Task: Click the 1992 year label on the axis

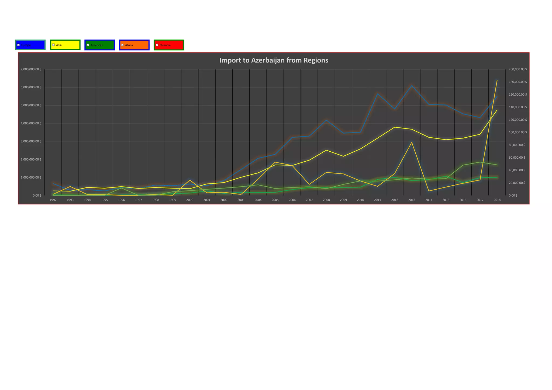Action: coord(53,200)
